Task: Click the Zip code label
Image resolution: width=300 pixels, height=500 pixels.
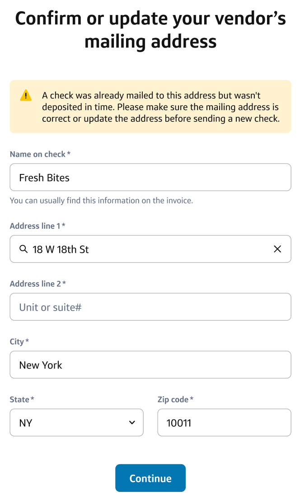Action: [x=173, y=399]
